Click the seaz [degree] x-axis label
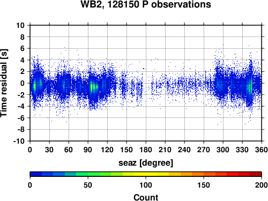268x201 pixels. click(x=146, y=163)
